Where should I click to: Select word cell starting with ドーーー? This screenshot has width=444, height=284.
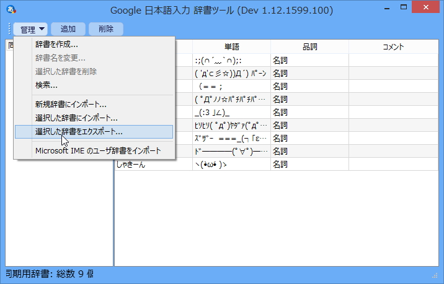[232, 151]
